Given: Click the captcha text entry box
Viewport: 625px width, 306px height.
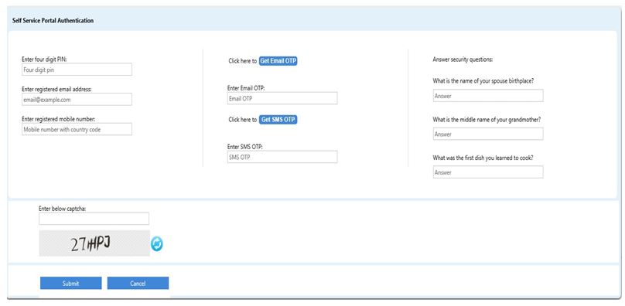Looking at the screenshot, I should pos(94,219).
